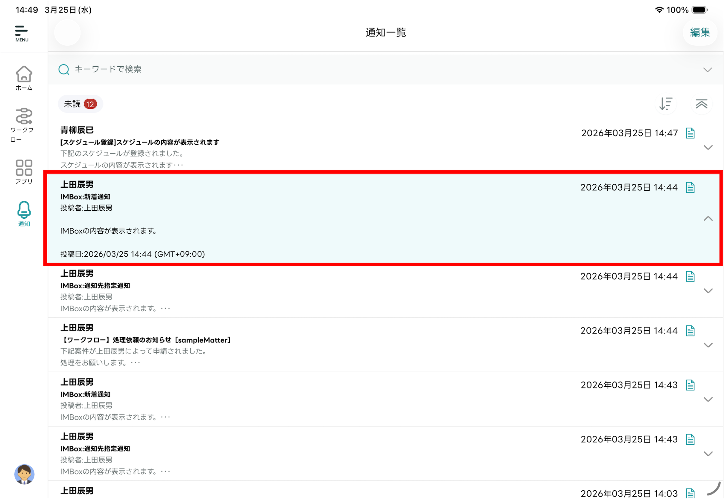724x499 pixels.
Task: Click document icon on highlighted IMBox:新着通知
Action: pyautogui.click(x=690, y=188)
